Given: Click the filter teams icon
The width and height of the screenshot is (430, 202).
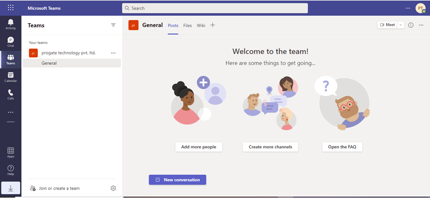Looking at the screenshot, I should [113, 25].
